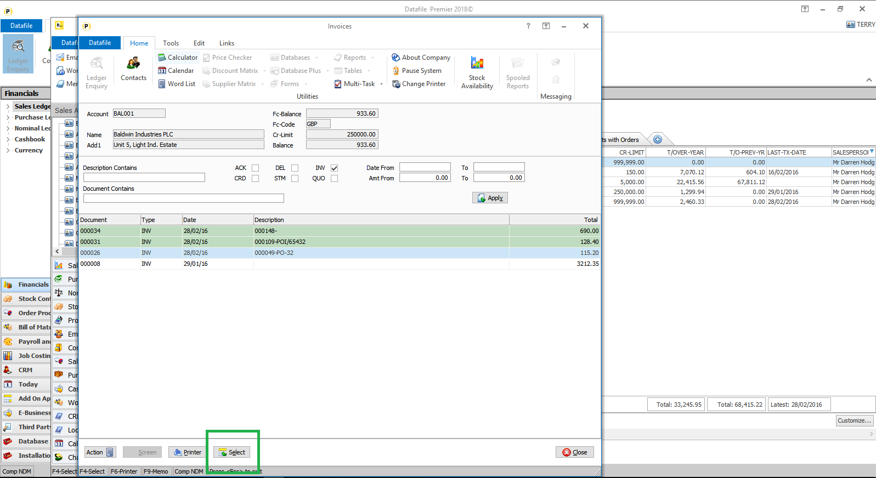Expand the Cashbook tree node
This screenshot has width=876, height=478.
8,139
